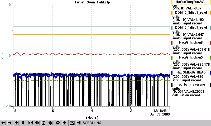Select the HacAi_hpchan5 curve legend

[x=191, y=58]
